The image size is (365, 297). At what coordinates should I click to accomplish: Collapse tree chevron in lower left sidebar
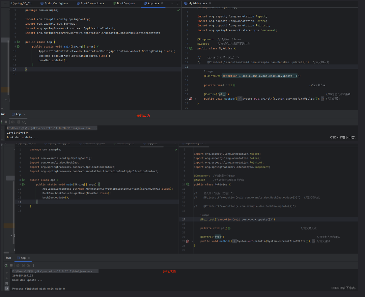[11, 235]
